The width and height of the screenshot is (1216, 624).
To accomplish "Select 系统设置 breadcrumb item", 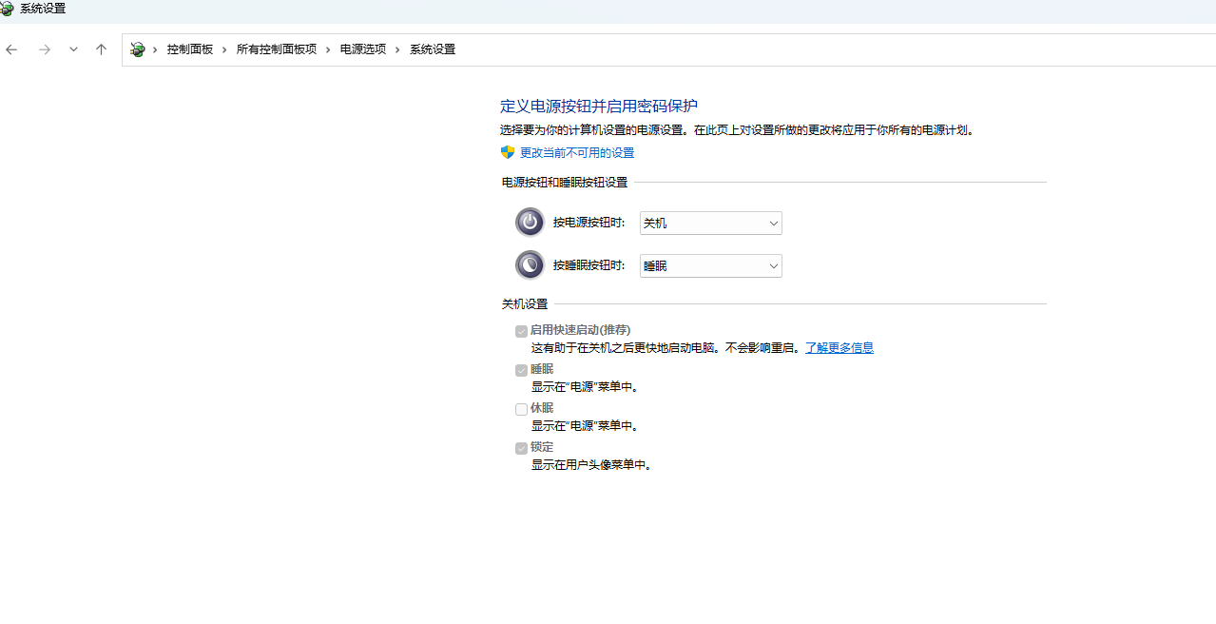I will 433,49.
